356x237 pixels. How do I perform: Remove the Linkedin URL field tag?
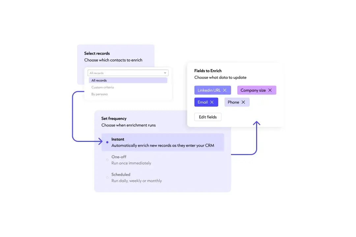pyautogui.click(x=225, y=90)
